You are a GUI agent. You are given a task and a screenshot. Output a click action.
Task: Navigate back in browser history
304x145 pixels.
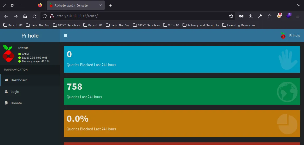click(6, 16)
